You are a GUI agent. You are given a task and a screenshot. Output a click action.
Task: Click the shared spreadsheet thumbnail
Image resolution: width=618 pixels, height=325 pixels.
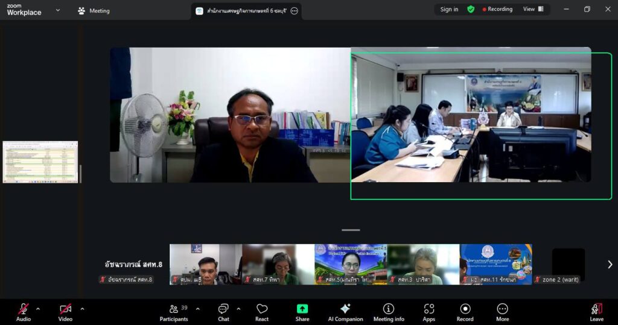[40, 162]
